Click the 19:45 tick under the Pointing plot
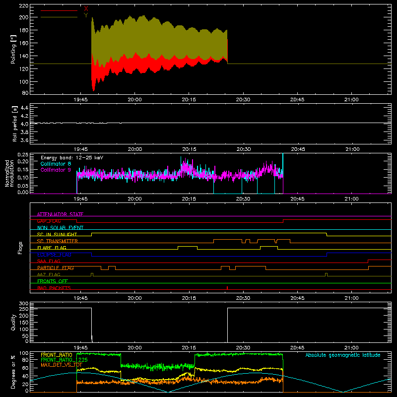Image resolution: width=397 pixels, height=397 pixels. coord(80,100)
